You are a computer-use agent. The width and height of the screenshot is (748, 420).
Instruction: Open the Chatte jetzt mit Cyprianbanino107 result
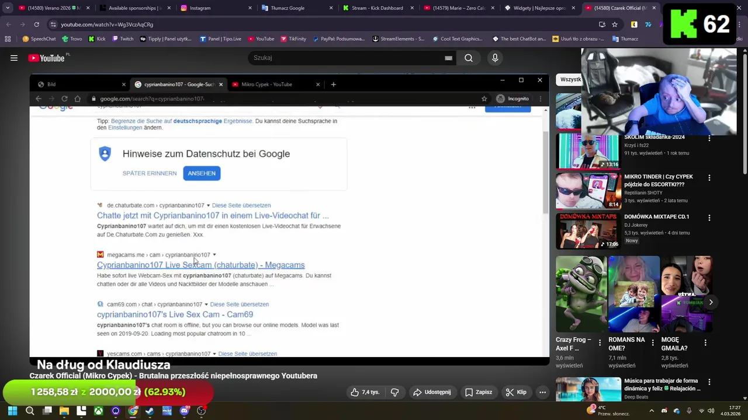[213, 215]
